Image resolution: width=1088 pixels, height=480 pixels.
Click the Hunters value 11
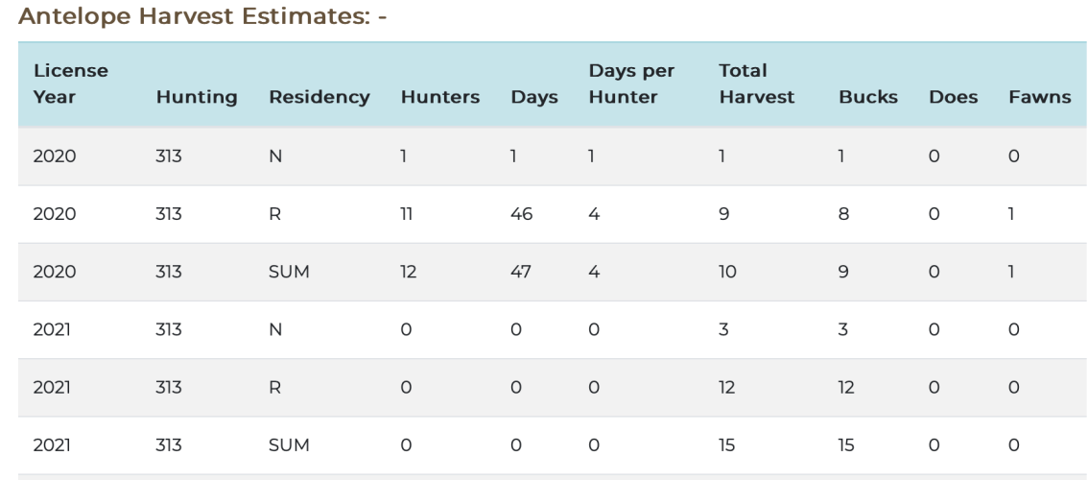click(x=408, y=217)
